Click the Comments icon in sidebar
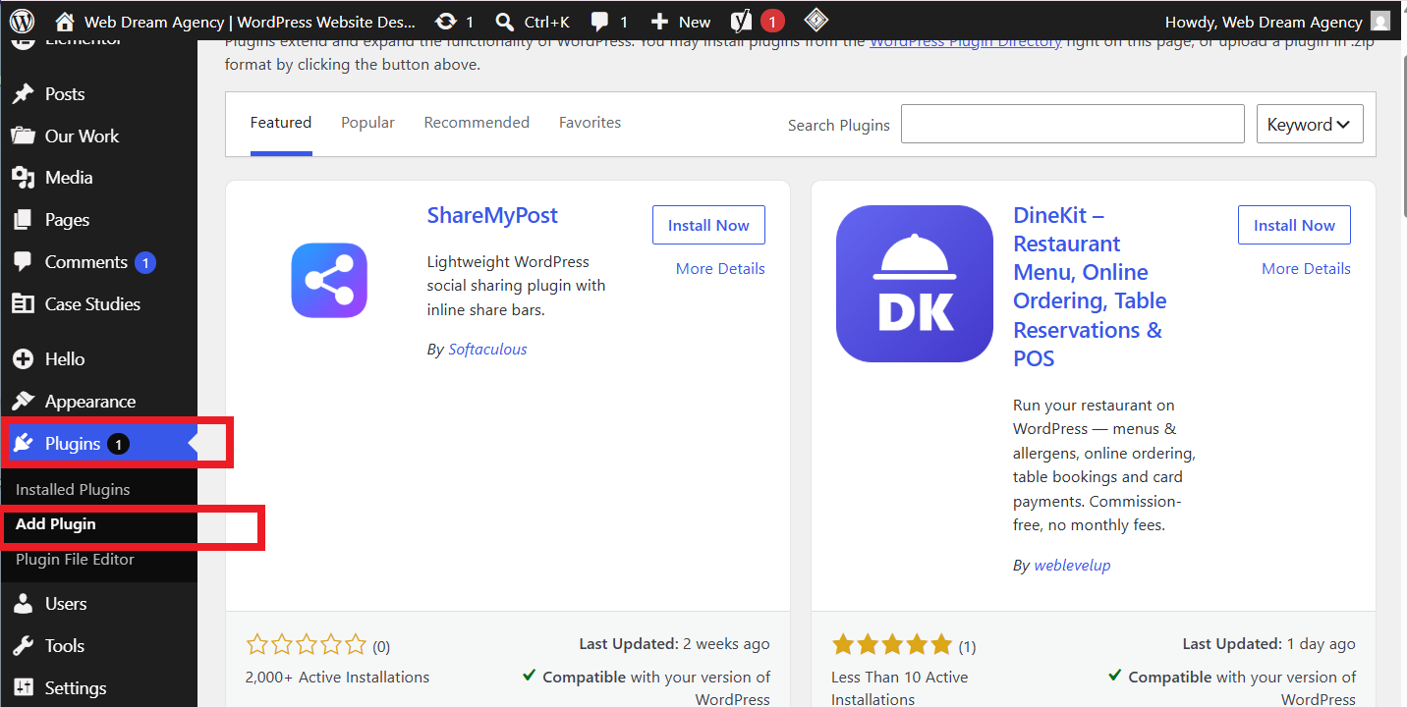 click(x=23, y=262)
